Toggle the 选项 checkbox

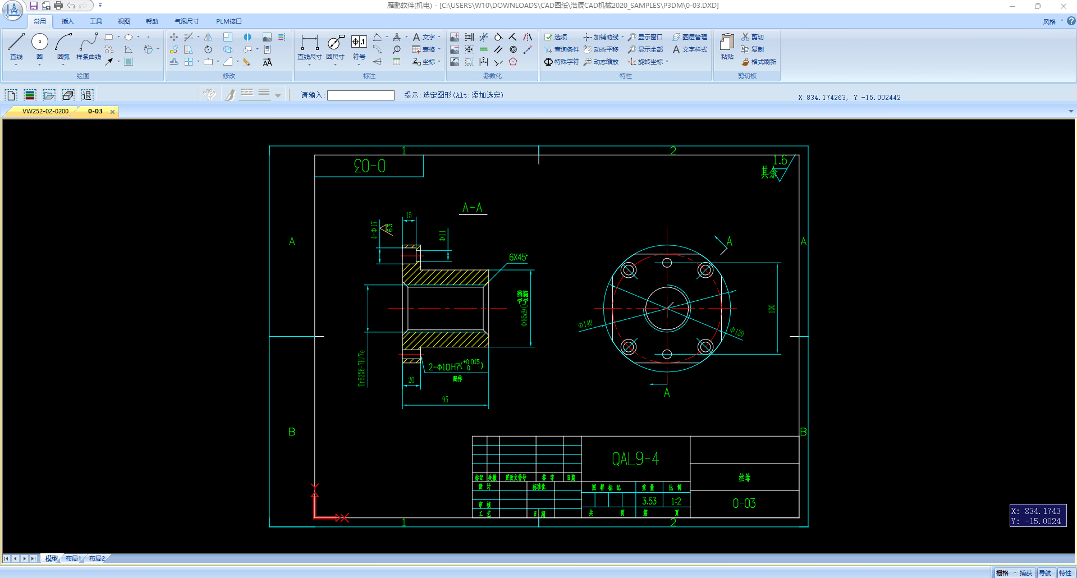(x=556, y=37)
